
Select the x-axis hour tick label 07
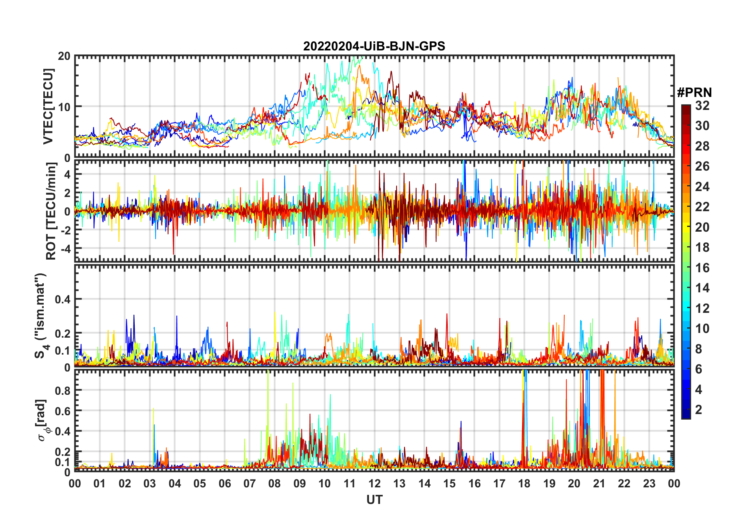pos(250,483)
